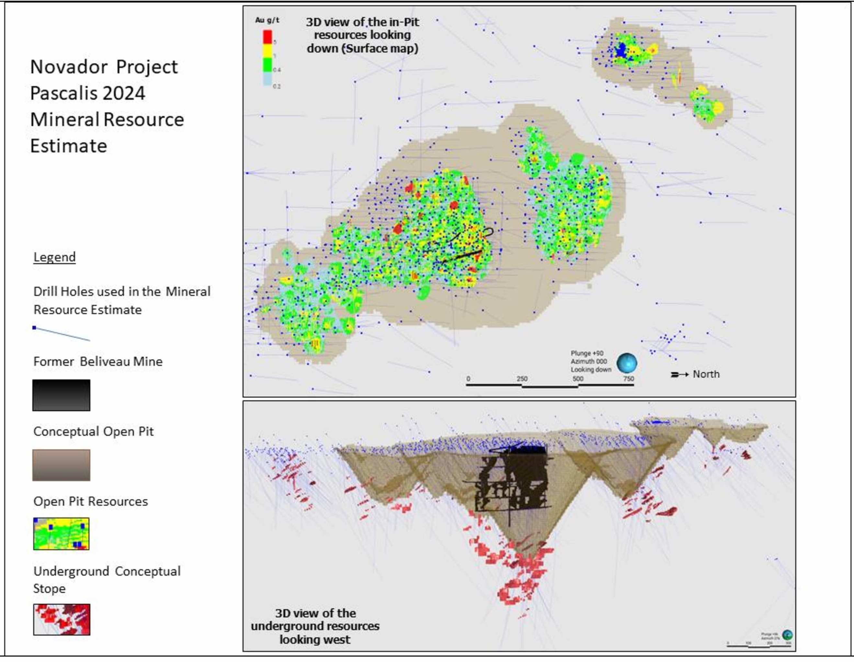Click the Underground Conceptual Stope legend thumbnail
The image size is (854, 662).
click(x=62, y=619)
